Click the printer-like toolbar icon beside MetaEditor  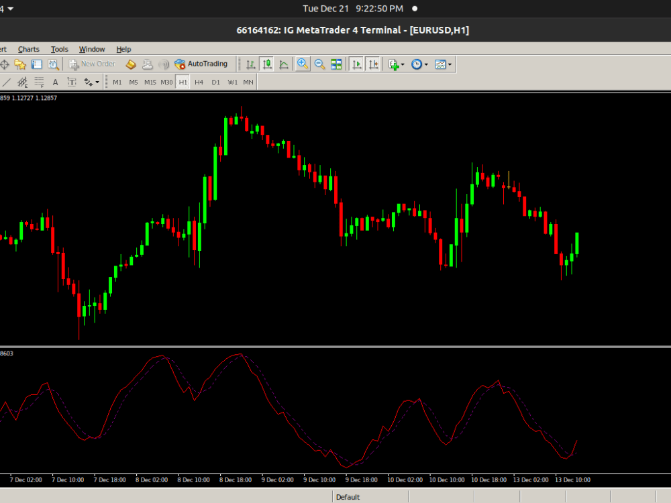pyautogui.click(x=147, y=64)
